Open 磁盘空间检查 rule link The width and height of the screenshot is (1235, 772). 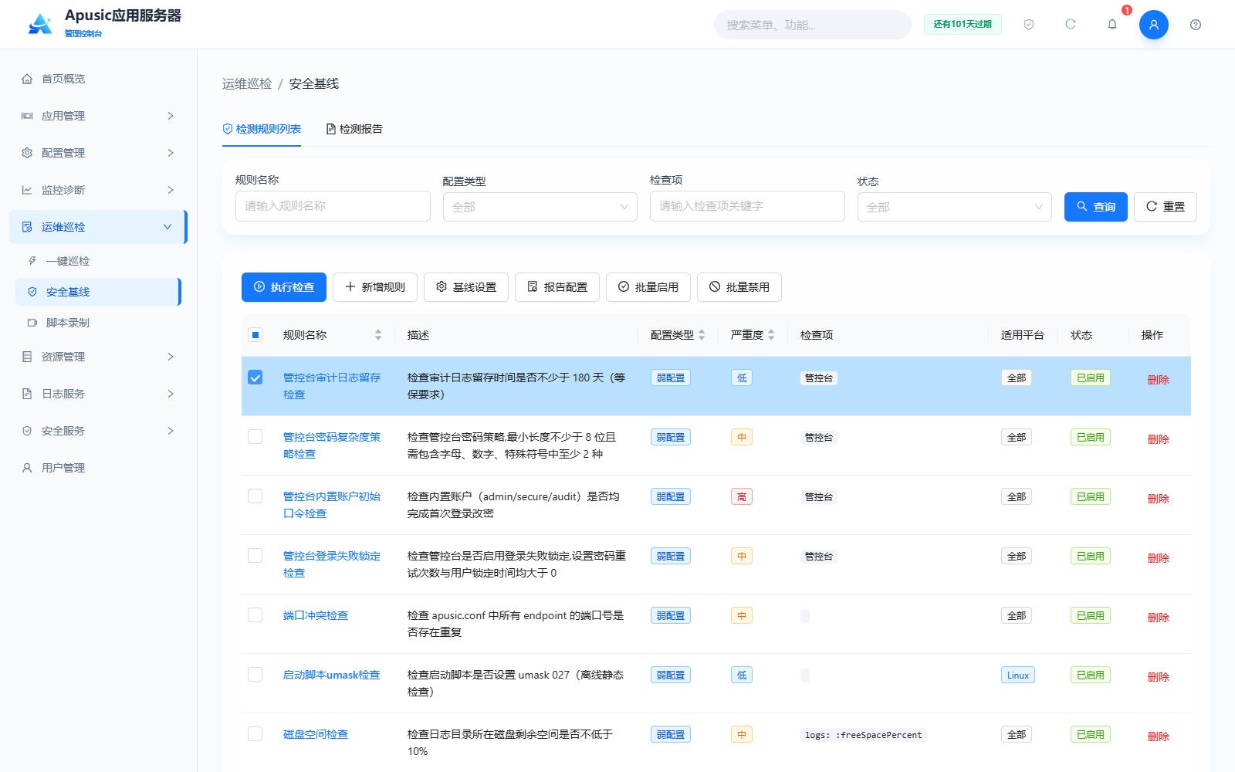(x=316, y=734)
